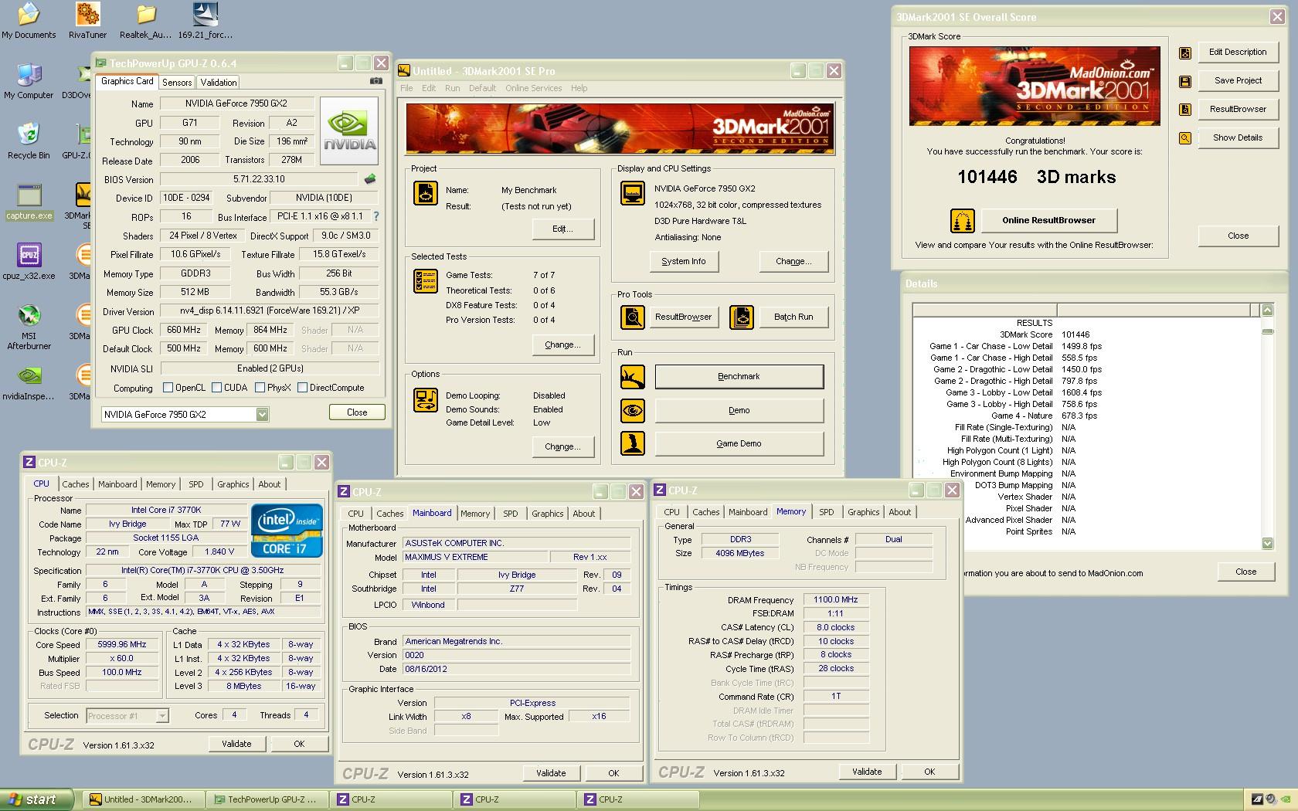Open SPD tab in CPU-Z Memory window
The image size is (1298, 811).
pyautogui.click(x=827, y=512)
